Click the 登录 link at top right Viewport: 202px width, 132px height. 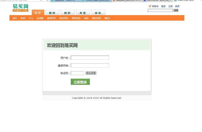(x=163, y=6)
